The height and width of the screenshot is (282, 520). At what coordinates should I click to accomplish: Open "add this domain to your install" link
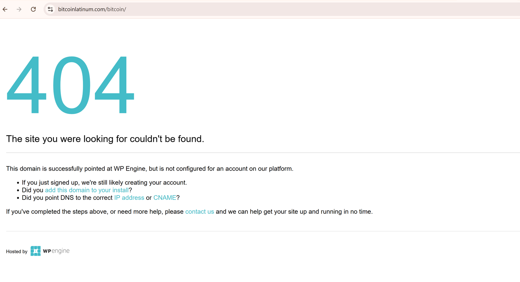click(x=87, y=190)
